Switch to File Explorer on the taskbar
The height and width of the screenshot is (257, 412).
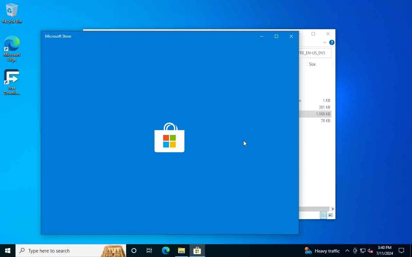coord(181,251)
